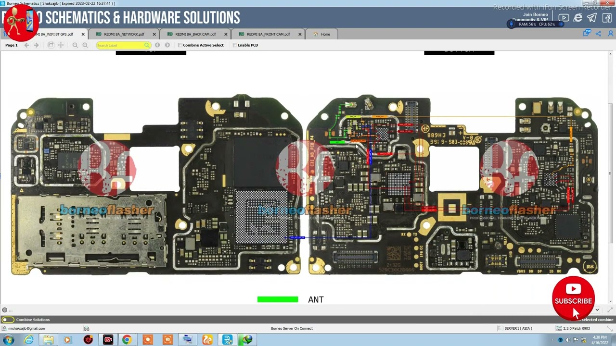Expand the bottom panel dropdown chevron
616x346 pixels.
(597, 310)
